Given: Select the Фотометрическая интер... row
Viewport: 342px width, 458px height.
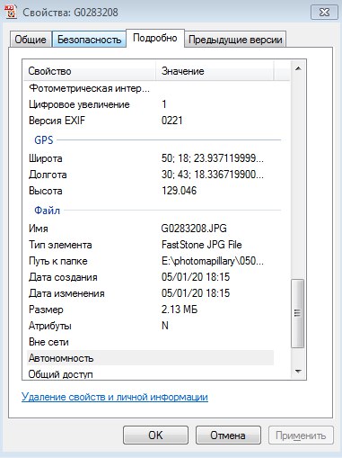Looking at the screenshot, I should [x=150, y=88].
